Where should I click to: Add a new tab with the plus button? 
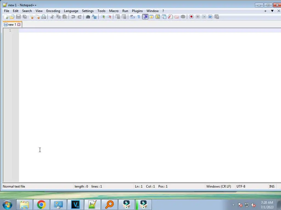tap(265, 11)
